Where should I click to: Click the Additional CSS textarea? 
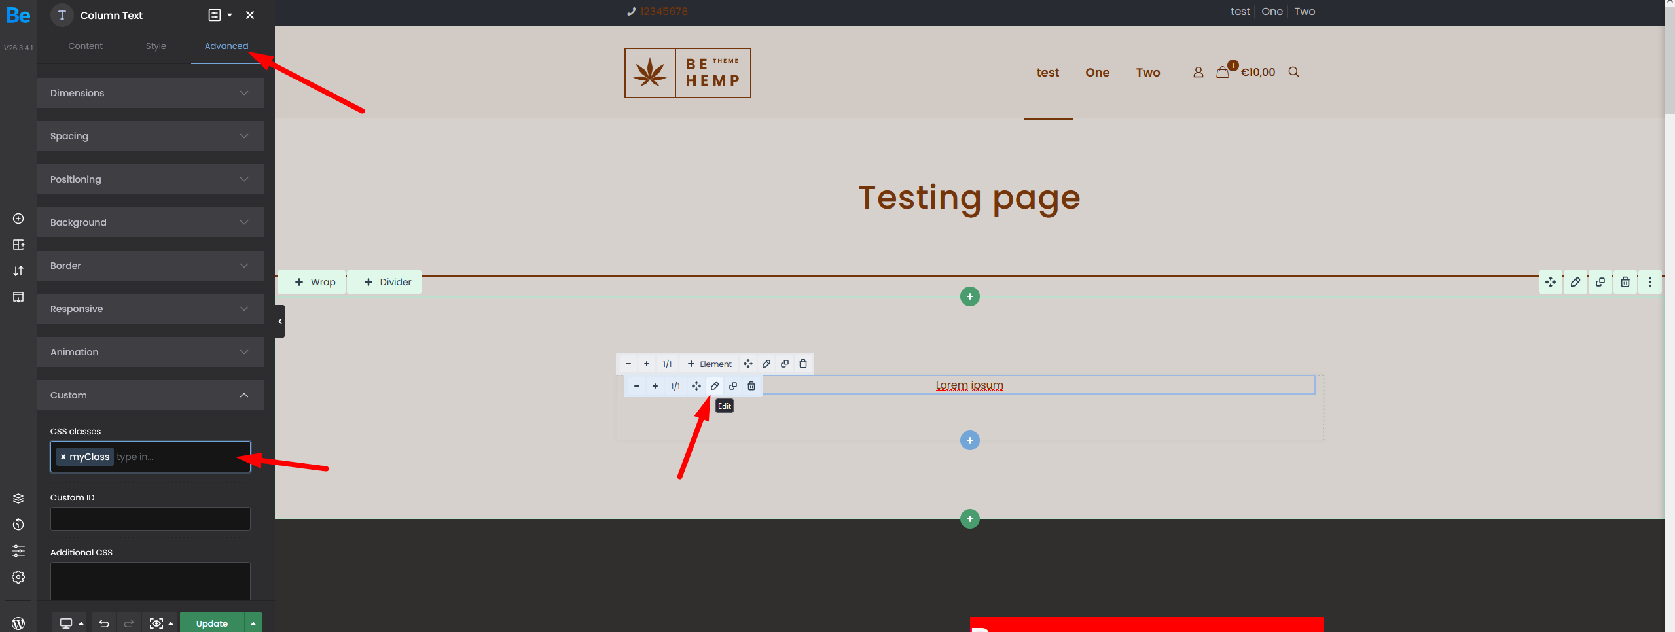pos(151,581)
